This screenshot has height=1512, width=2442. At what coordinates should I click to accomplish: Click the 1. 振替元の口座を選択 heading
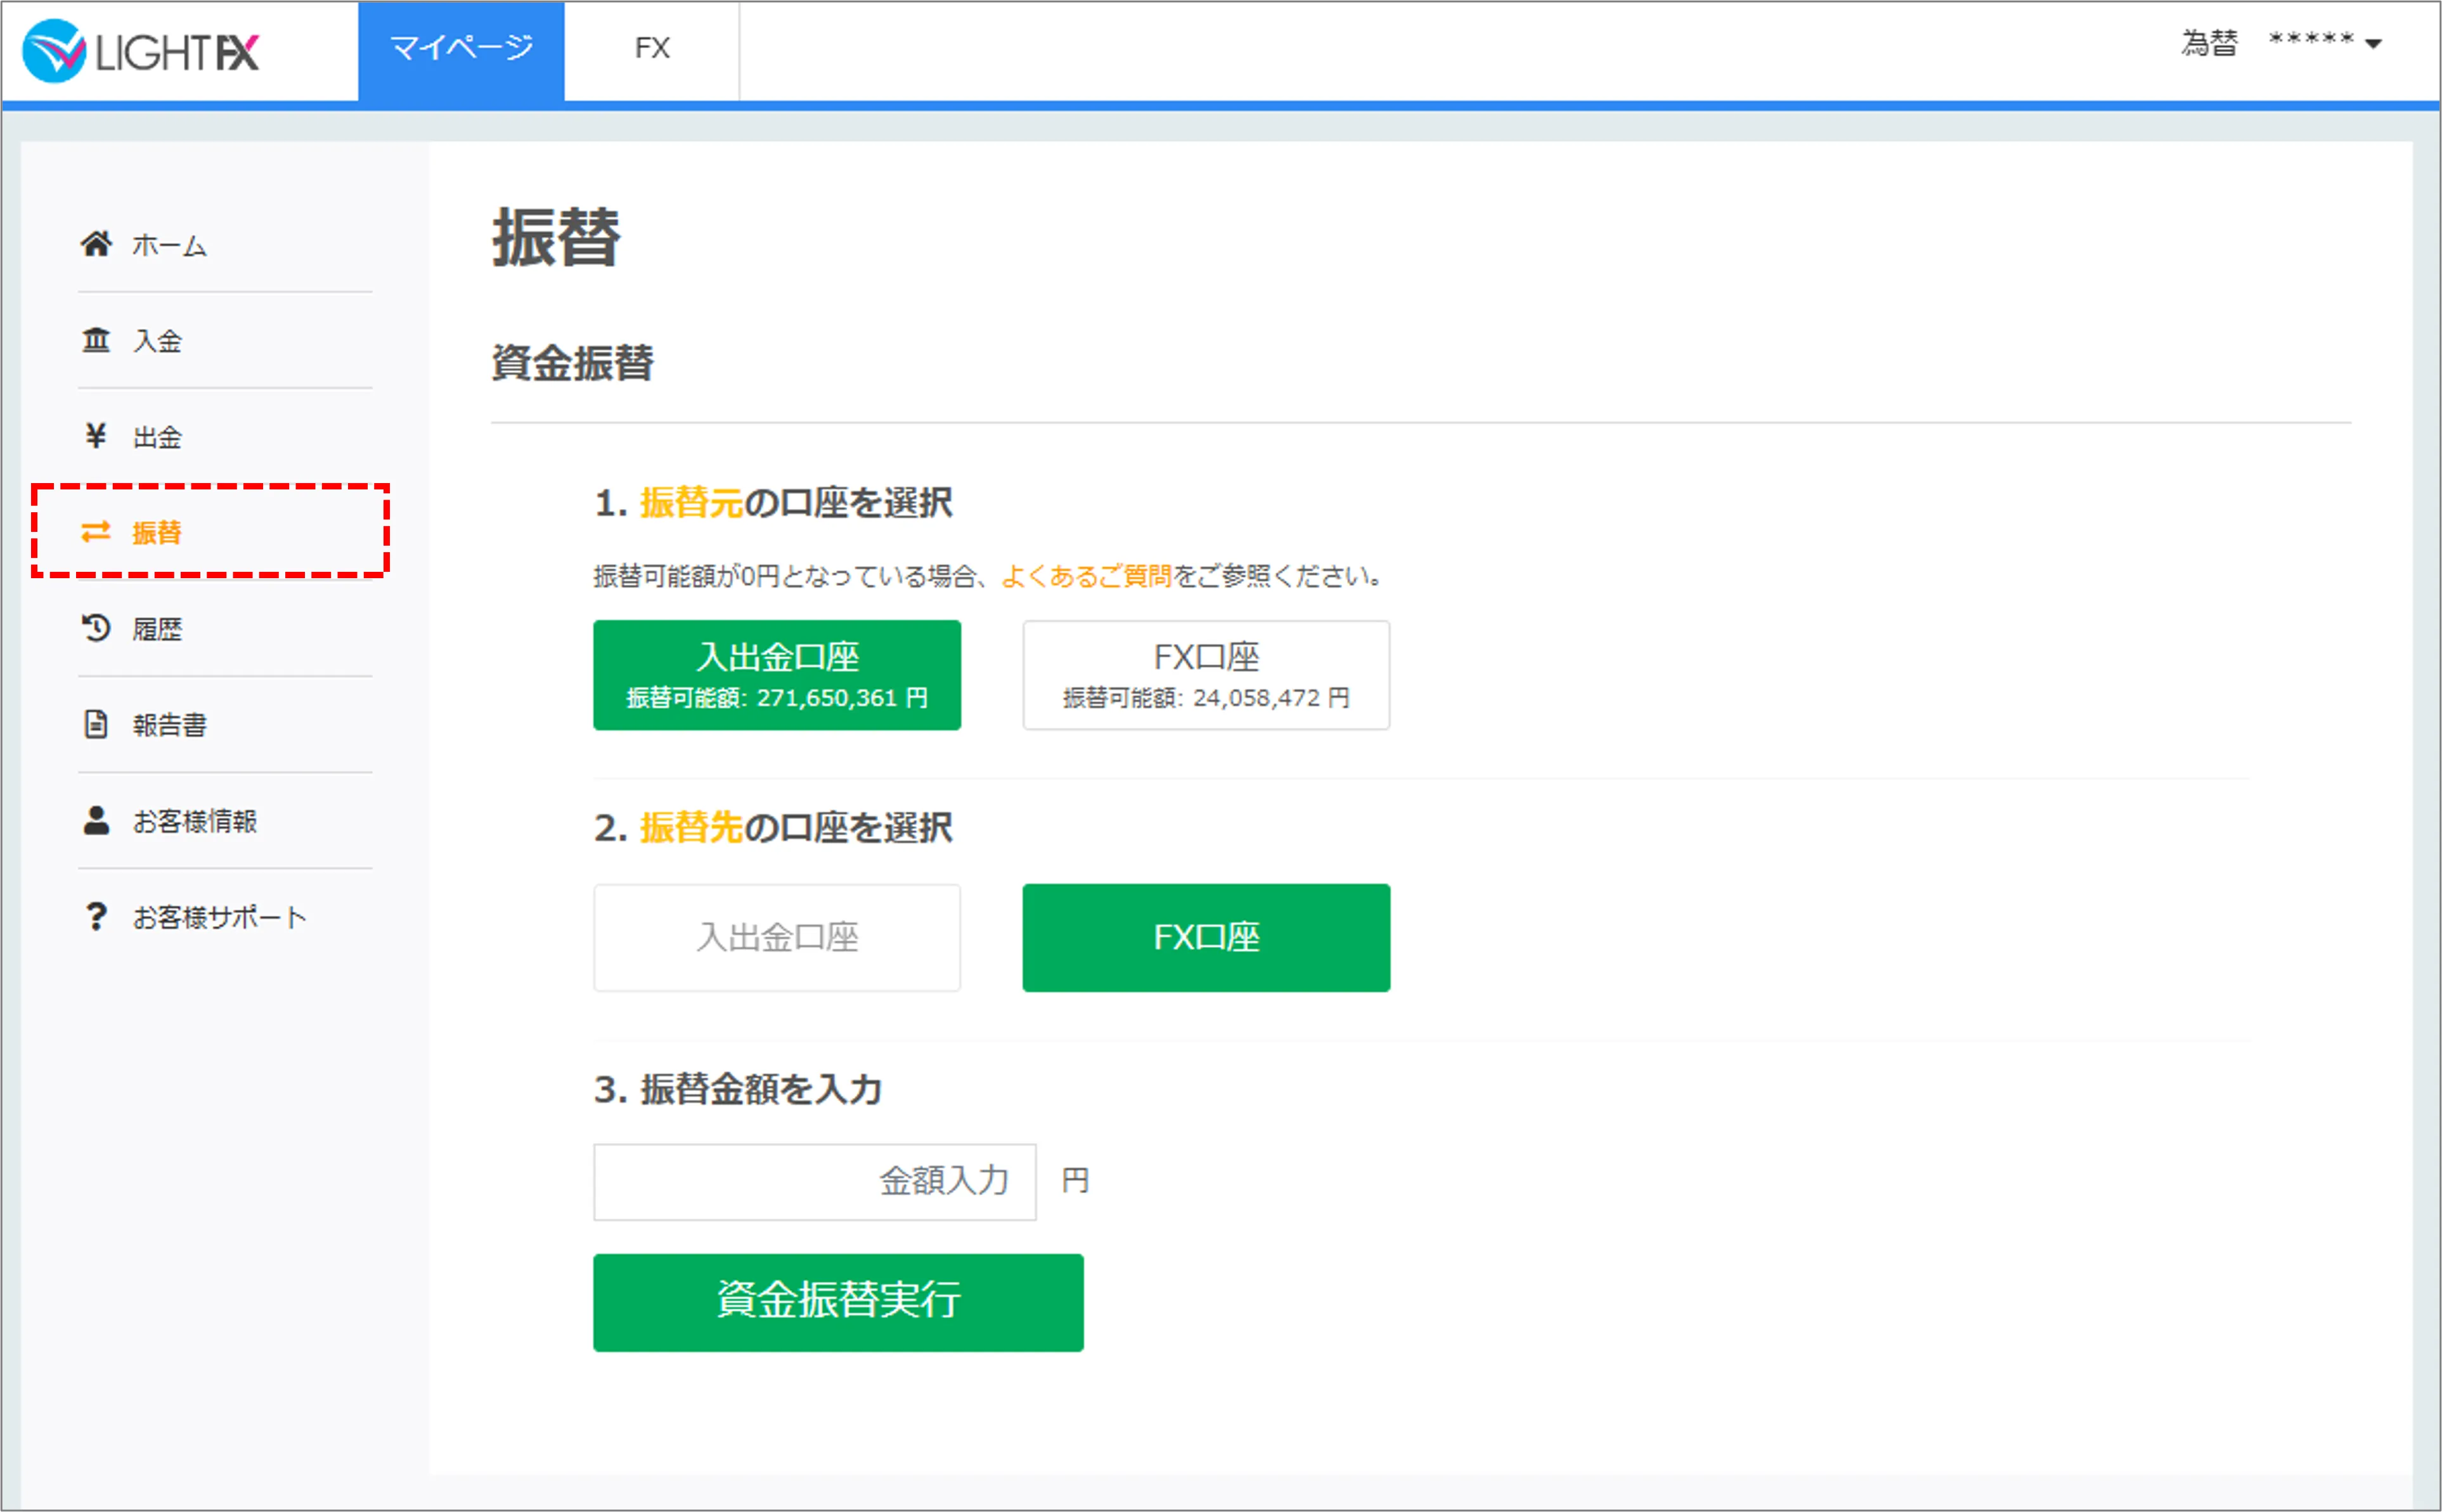coord(773,503)
